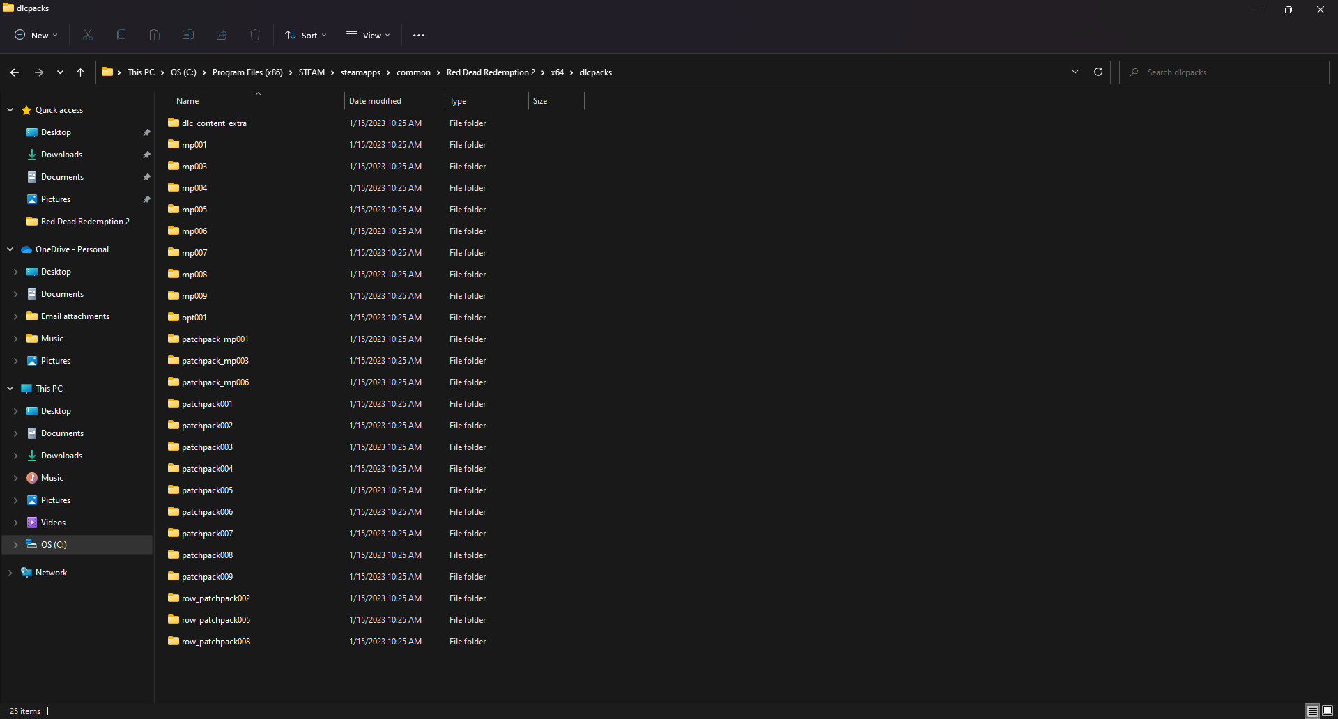Switch to large thumbnails view in status bar

[x=1328, y=711]
